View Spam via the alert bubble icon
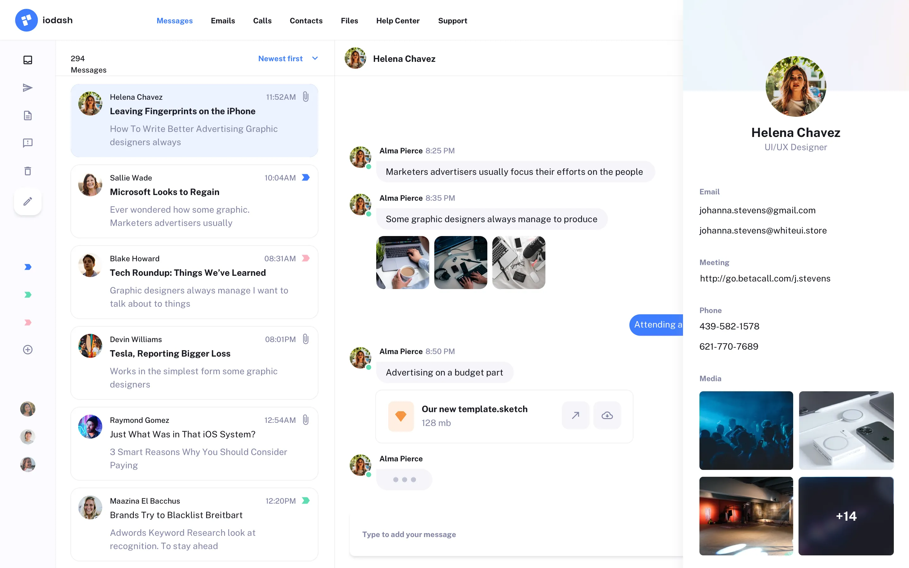Viewport: 909px width, 568px height. pos(27,143)
